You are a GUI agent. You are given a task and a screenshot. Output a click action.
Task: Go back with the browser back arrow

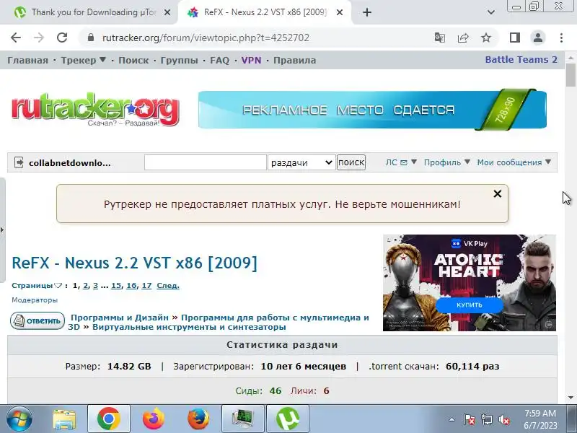click(x=16, y=38)
